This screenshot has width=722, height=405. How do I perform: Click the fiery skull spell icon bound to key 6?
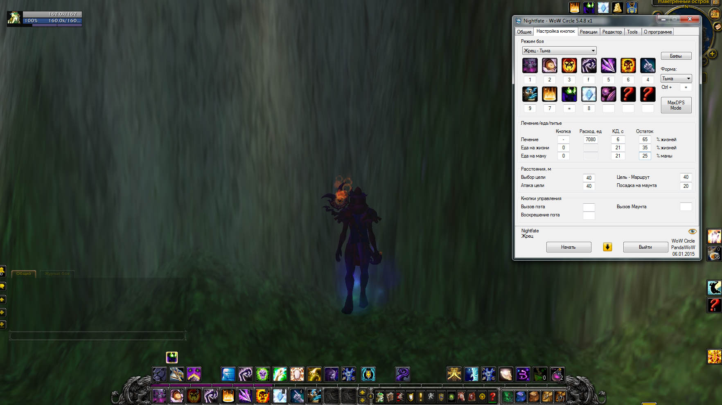coord(628,65)
